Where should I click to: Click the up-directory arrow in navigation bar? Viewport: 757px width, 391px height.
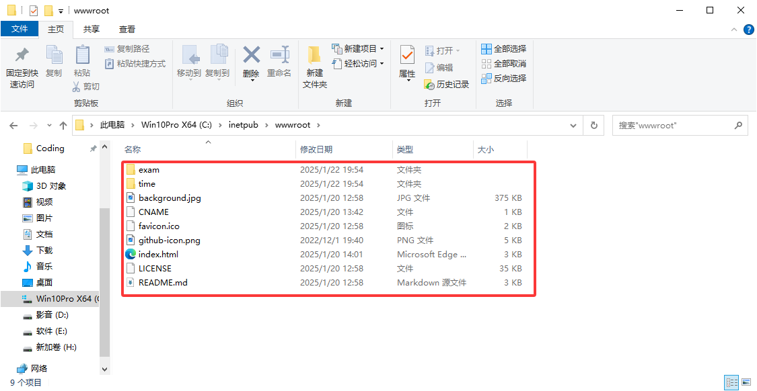pyautogui.click(x=63, y=126)
